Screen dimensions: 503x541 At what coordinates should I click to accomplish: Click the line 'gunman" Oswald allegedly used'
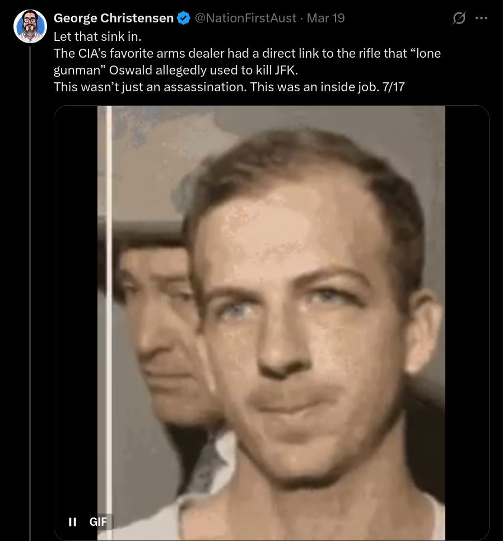point(175,70)
